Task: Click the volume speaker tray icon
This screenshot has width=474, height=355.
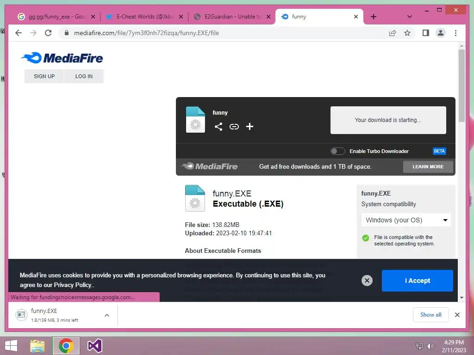Action: point(430,346)
